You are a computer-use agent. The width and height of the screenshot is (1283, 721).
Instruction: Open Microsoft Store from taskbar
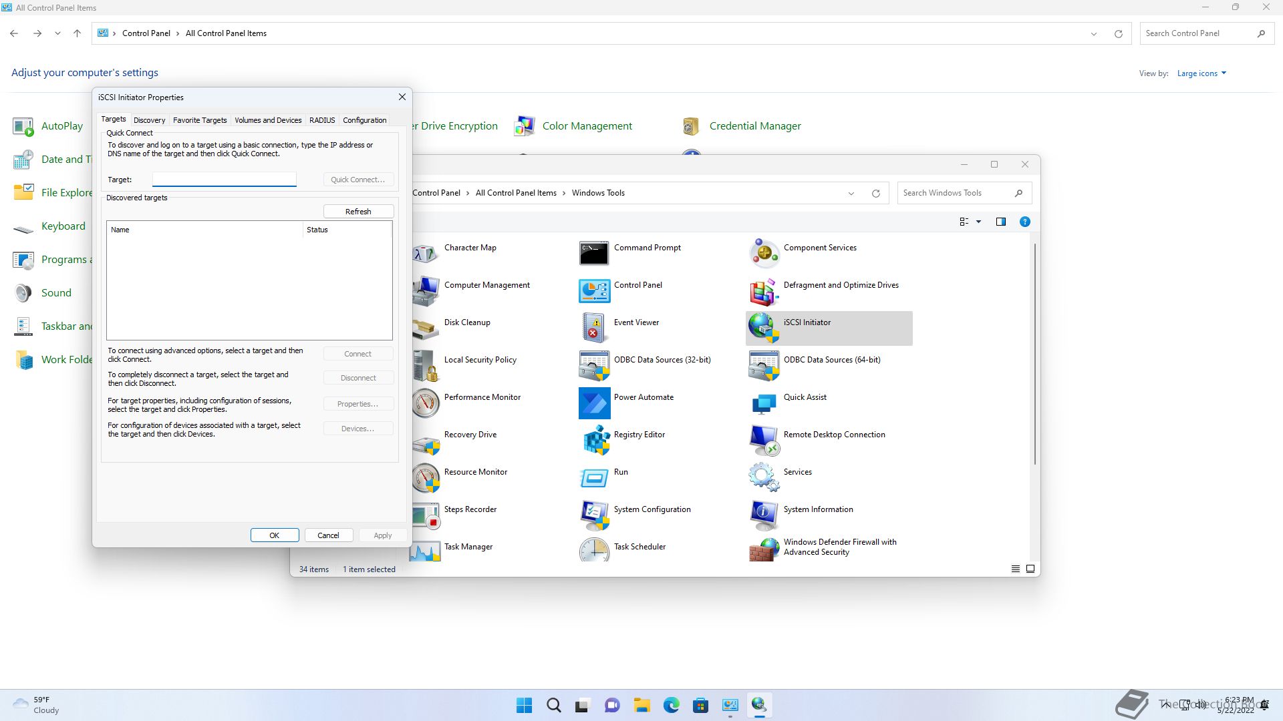pyautogui.click(x=700, y=705)
